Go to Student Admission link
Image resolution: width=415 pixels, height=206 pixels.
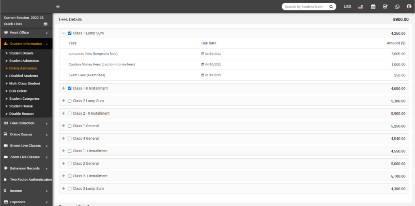point(24,61)
